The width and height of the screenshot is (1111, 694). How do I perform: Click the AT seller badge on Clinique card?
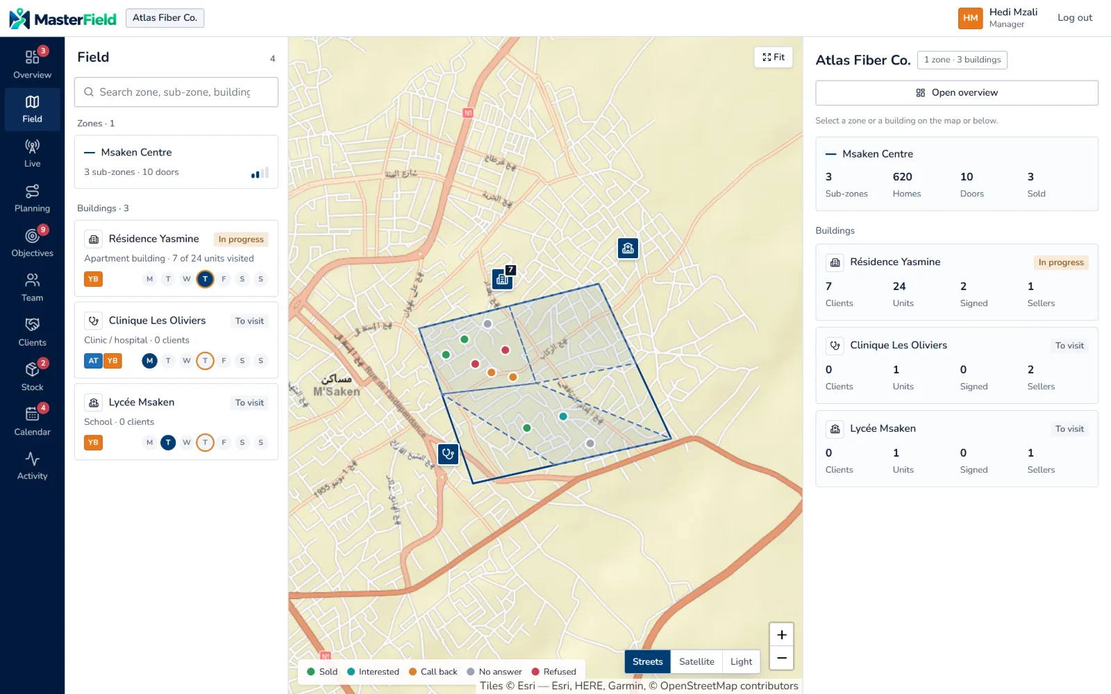93,361
